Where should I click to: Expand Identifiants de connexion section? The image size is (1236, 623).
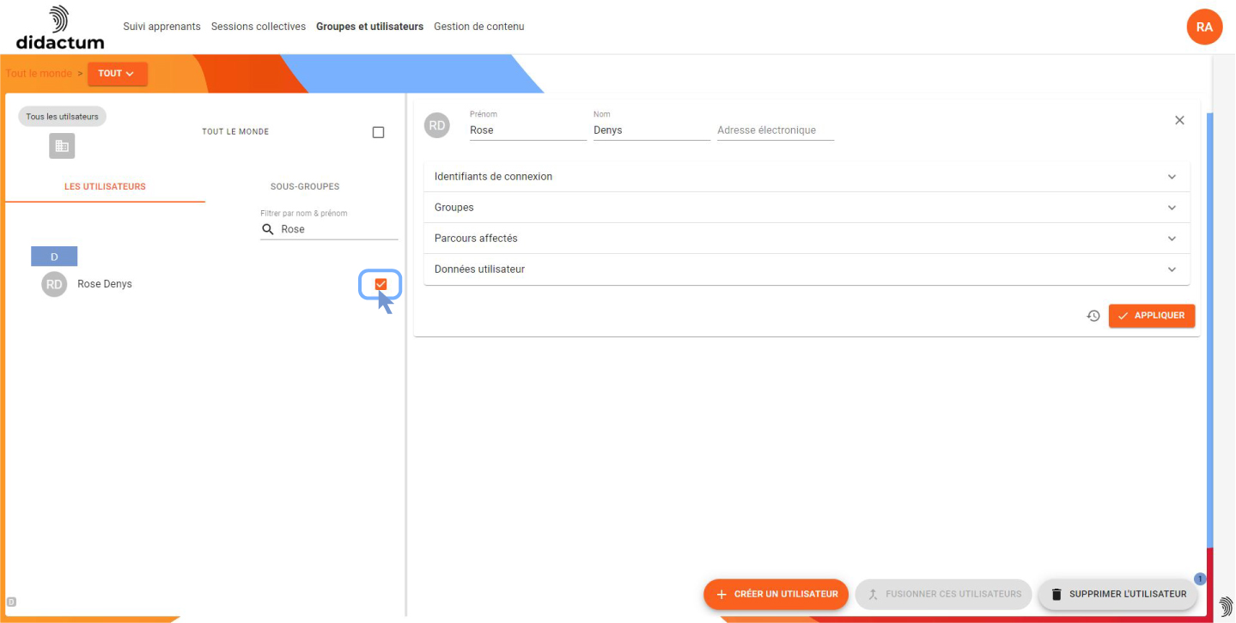[x=807, y=177]
